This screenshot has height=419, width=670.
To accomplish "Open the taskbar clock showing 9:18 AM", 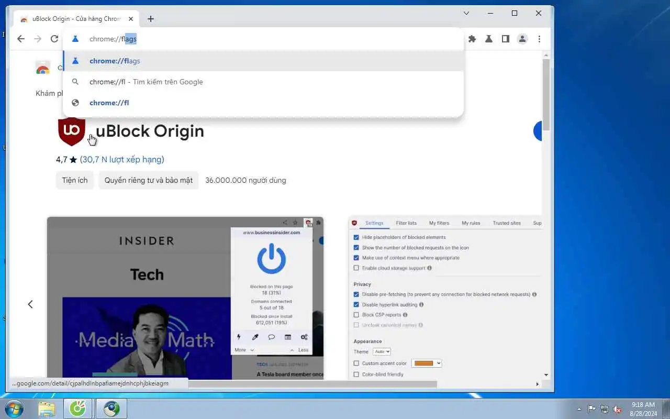I will click(x=643, y=409).
